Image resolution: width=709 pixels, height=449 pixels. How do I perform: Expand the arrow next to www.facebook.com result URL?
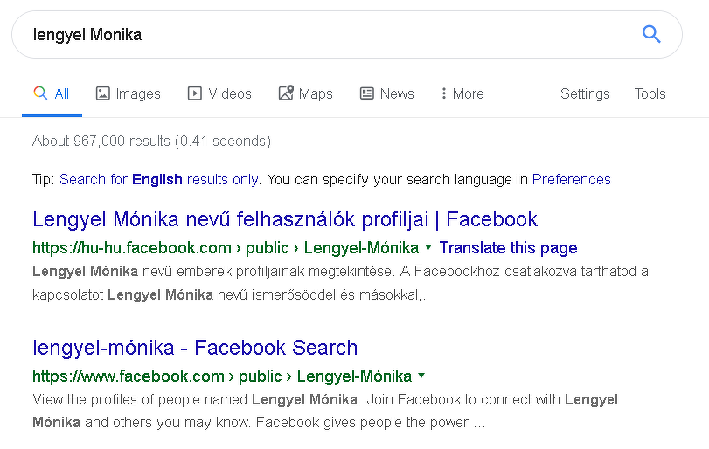point(421,376)
